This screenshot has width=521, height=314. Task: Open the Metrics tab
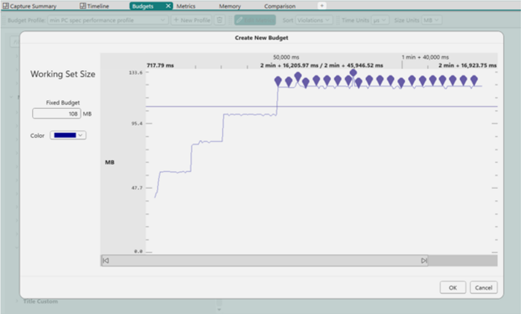click(186, 6)
